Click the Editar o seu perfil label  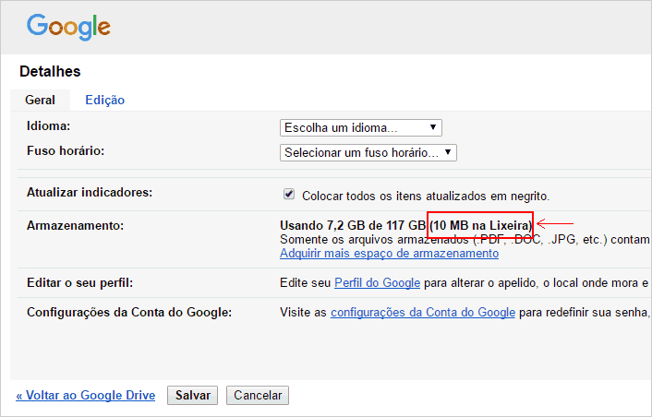coord(79,283)
